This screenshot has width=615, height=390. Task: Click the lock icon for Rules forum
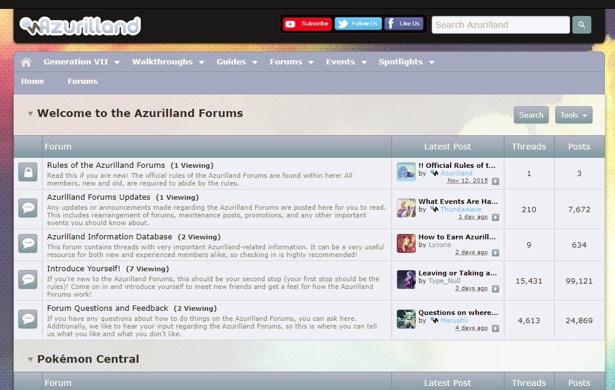pyautogui.click(x=28, y=172)
